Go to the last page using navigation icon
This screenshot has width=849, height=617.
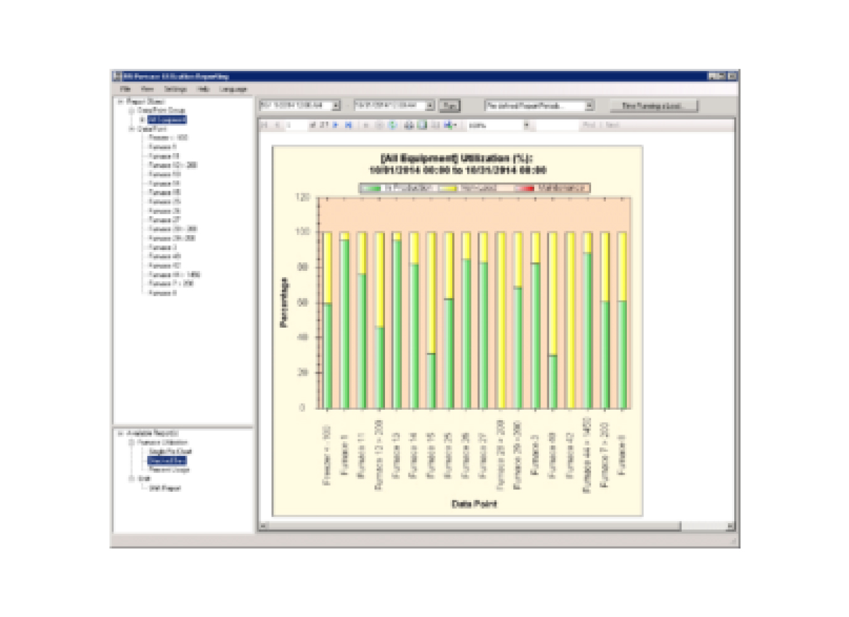coord(347,124)
